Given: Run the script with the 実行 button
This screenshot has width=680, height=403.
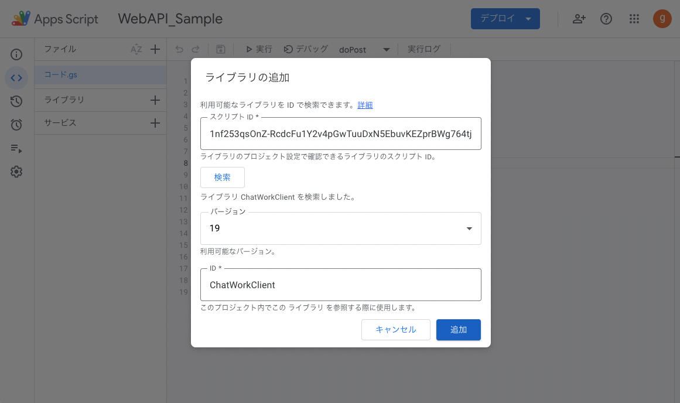Looking at the screenshot, I should tap(258, 49).
